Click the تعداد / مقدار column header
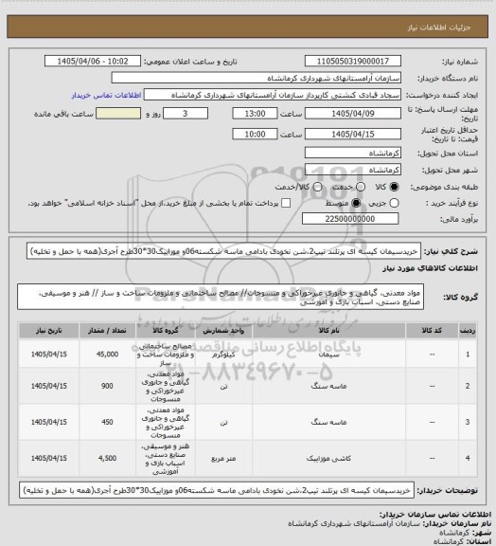 point(107,331)
